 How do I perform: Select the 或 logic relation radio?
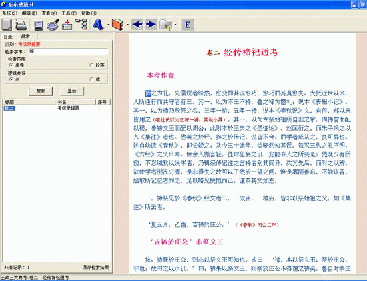[92, 79]
